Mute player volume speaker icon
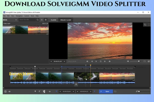This screenshot has width=154, height=102. point(128,61)
